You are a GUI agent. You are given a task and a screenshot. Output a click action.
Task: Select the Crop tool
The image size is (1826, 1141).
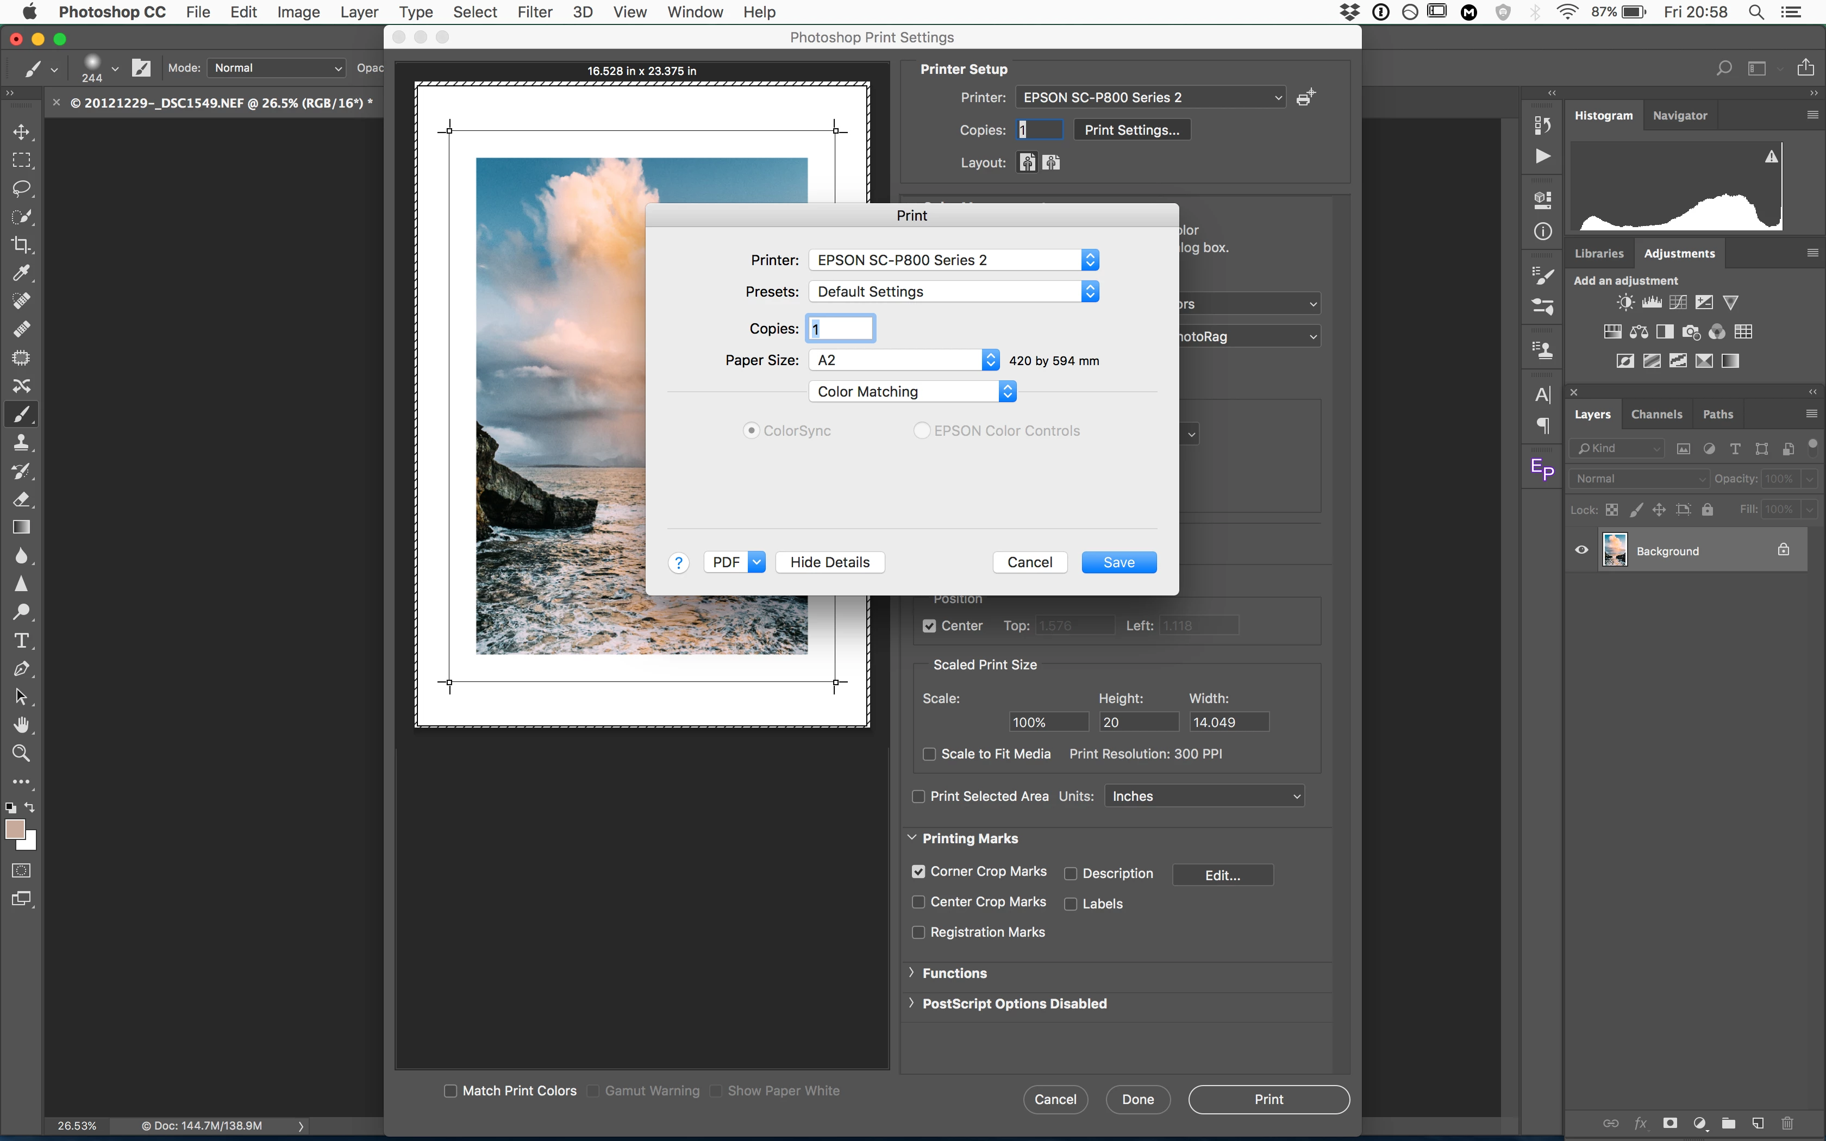[21, 244]
